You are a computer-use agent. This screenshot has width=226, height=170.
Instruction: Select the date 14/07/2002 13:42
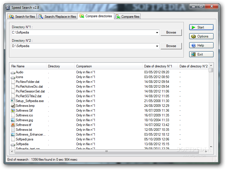pos(157,125)
